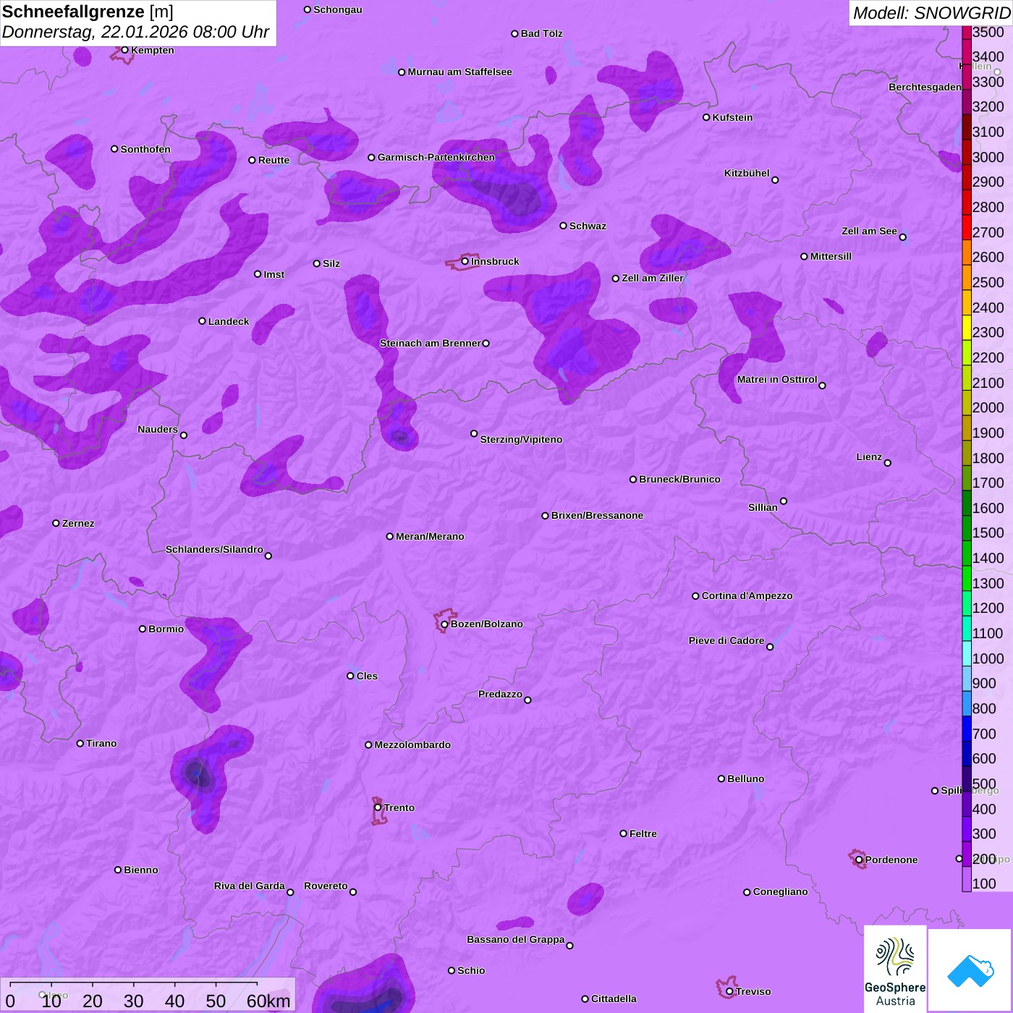Select the Bozen/Bolzano city label

486,624
